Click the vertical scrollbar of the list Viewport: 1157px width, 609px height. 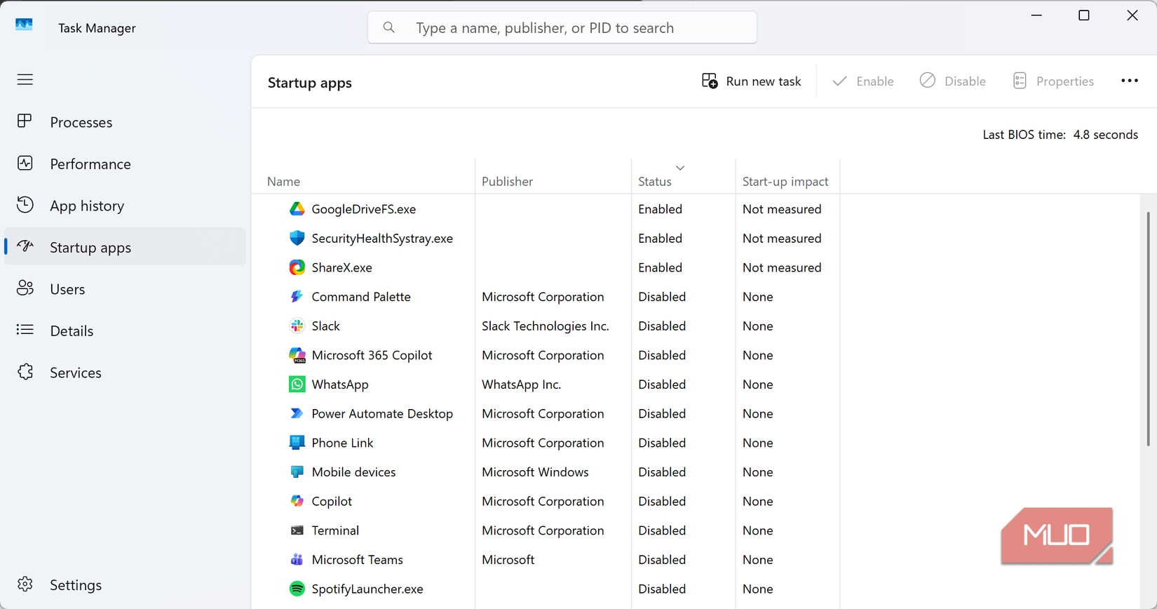coord(1149,328)
